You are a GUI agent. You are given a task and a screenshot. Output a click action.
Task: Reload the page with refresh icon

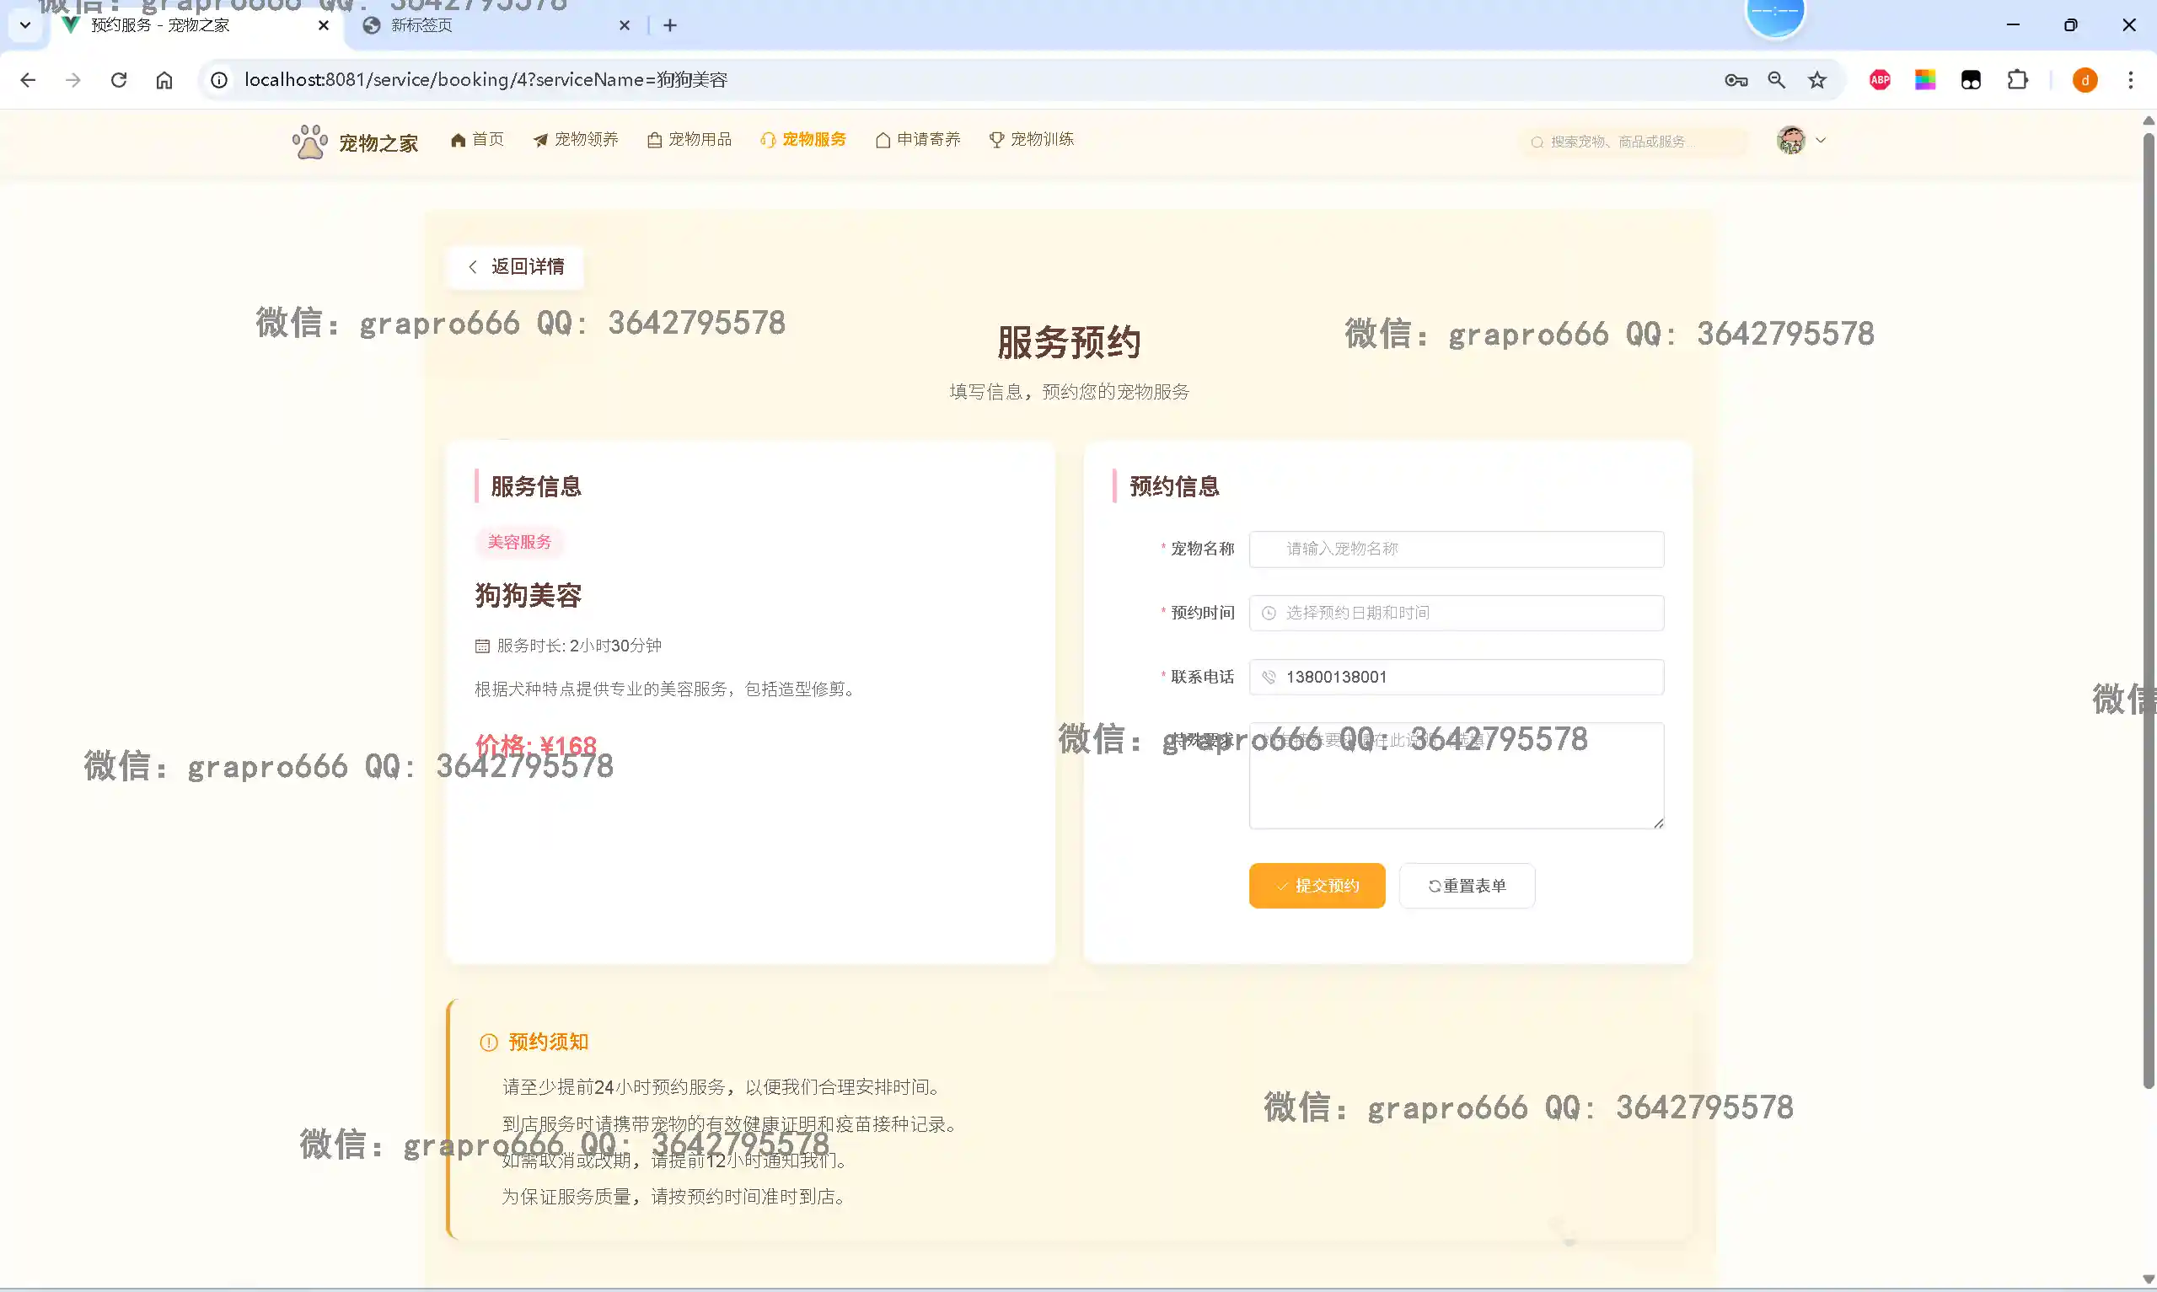[x=119, y=80]
